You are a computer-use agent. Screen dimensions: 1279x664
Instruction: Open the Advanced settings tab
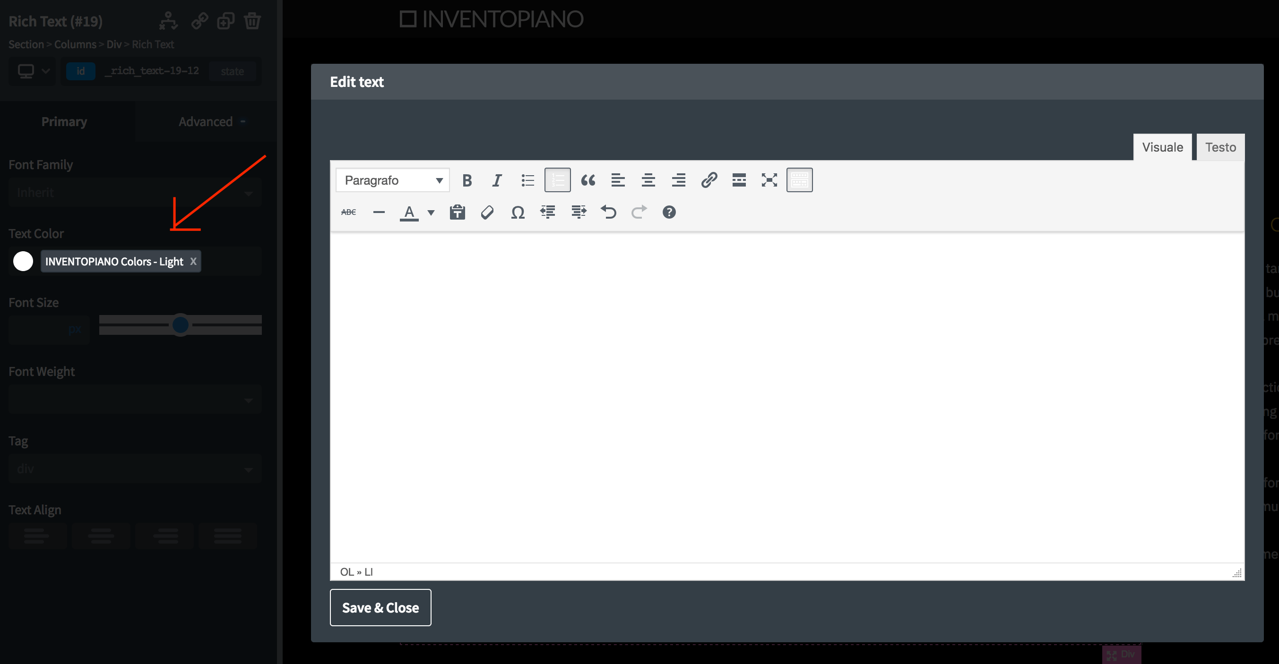pos(206,121)
